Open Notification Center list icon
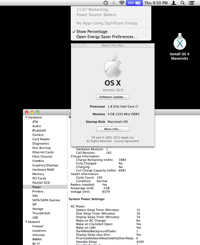Screen dimensions: 200x245 [x=192, y=3]
